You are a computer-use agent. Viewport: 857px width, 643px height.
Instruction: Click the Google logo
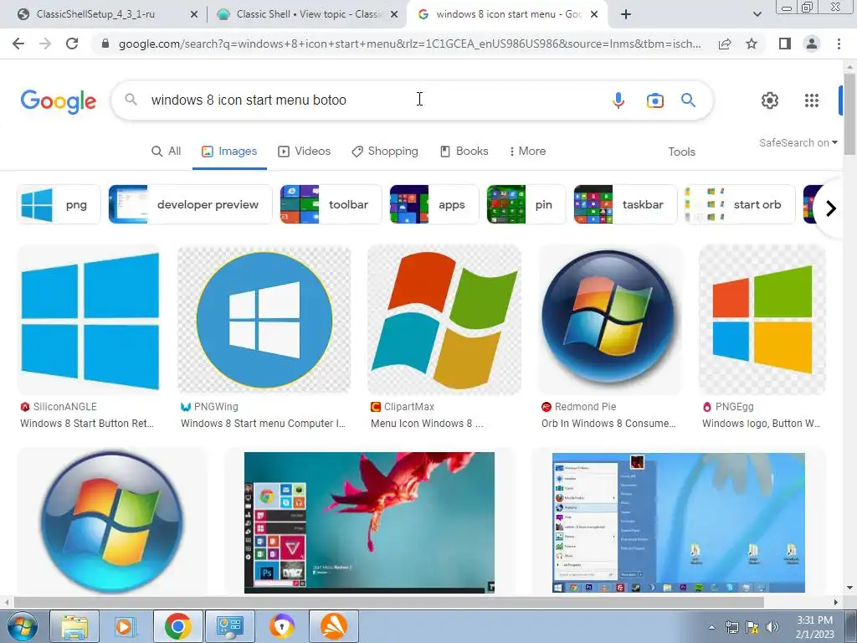(59, 101)
